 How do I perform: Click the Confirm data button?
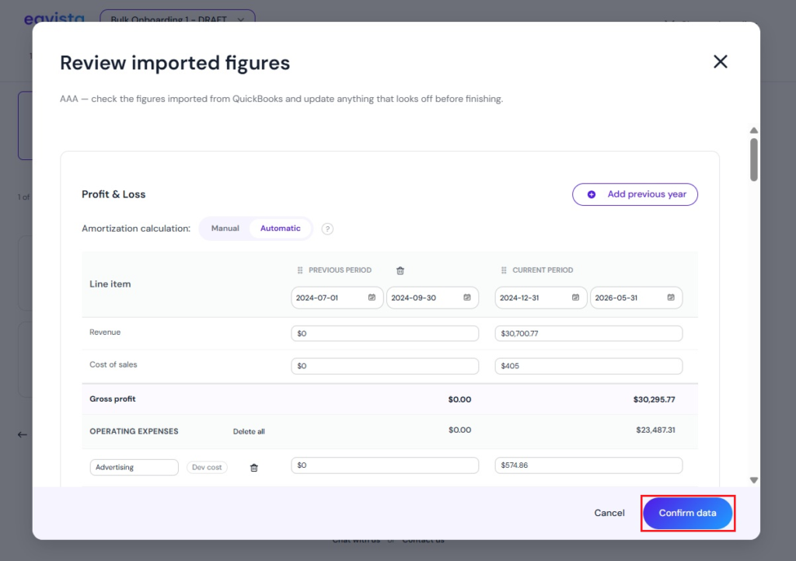click(x=687, y=513)
